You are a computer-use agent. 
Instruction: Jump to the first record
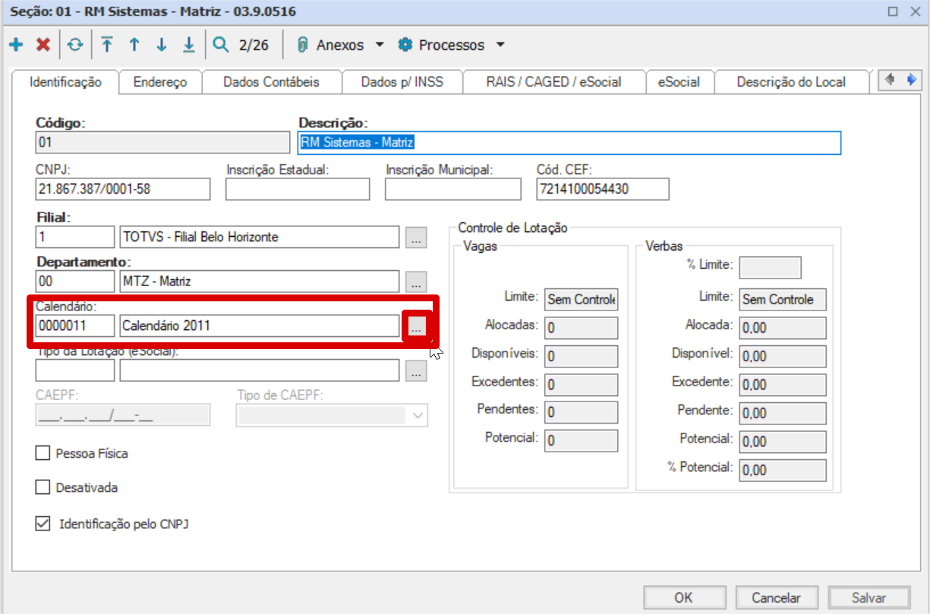point(107,45)
